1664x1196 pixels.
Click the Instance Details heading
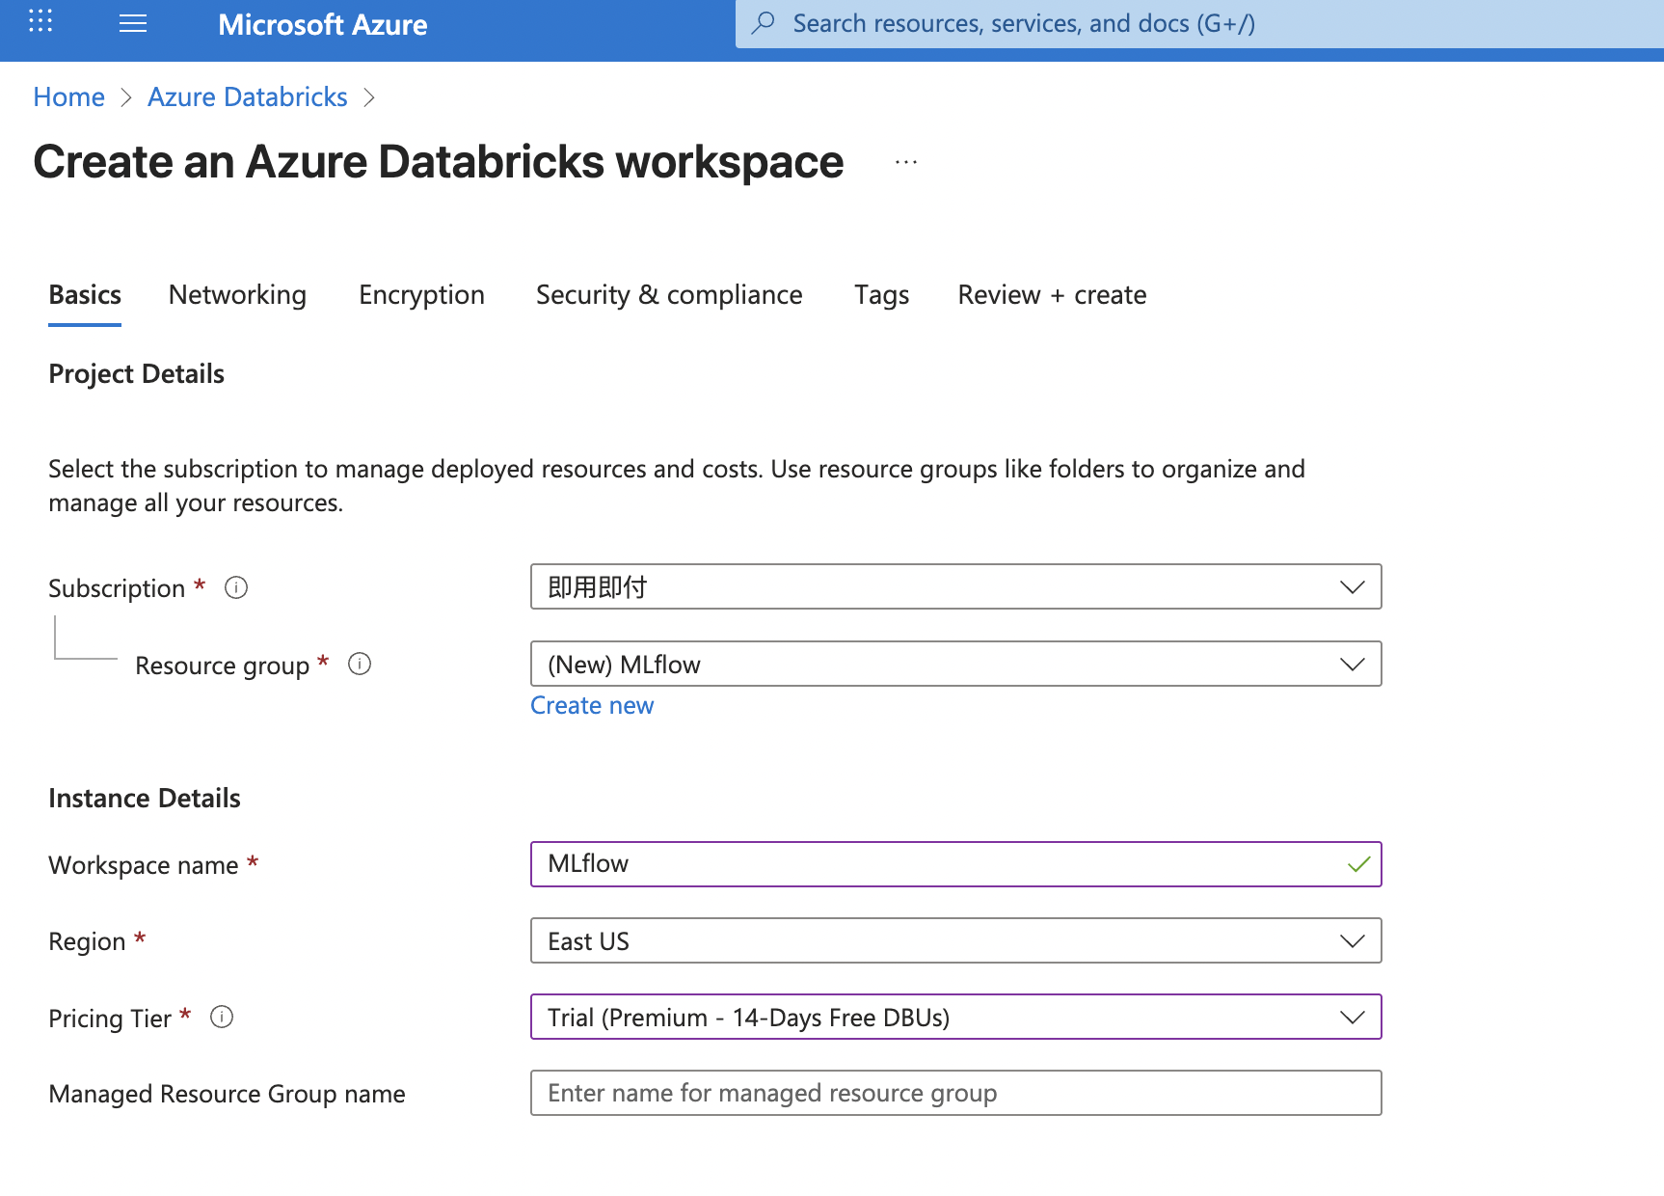click(145, 799)
